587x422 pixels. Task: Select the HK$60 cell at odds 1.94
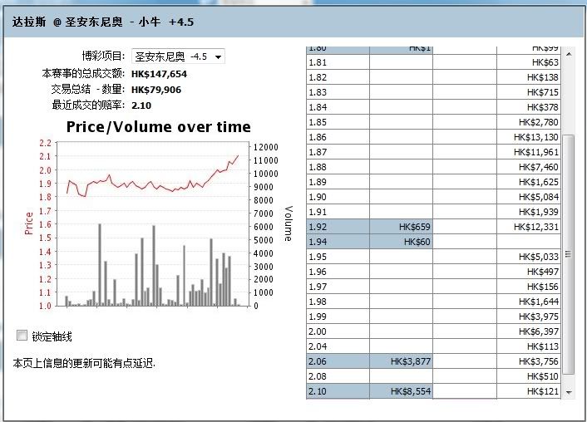point(401,242)
